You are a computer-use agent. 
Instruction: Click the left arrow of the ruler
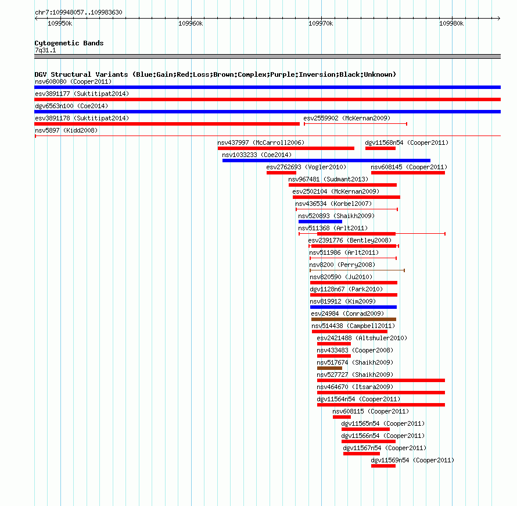coord(36,18)
